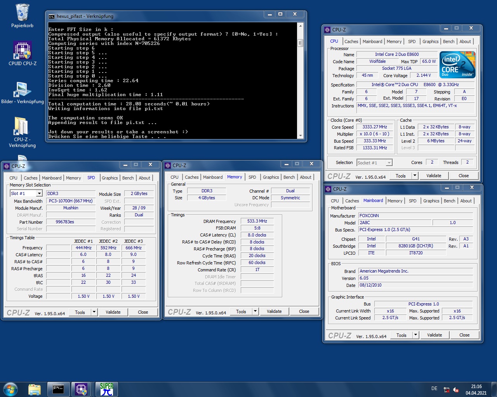This screenshot has width=497, height=397.
Task: Click the BIOS date 08/12/2010
Action: pos(415,285)
